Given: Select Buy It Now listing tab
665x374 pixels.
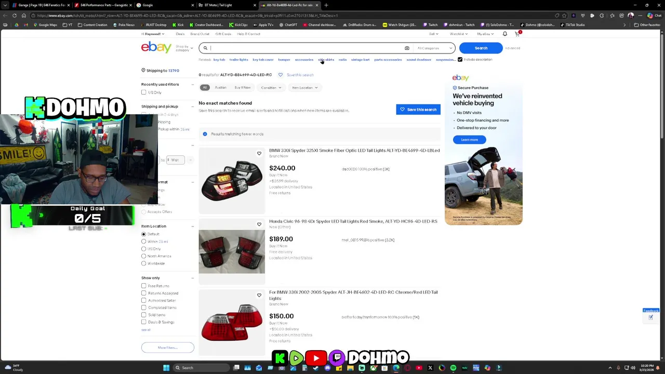Looking at the screenshot, I should [243, 88].
